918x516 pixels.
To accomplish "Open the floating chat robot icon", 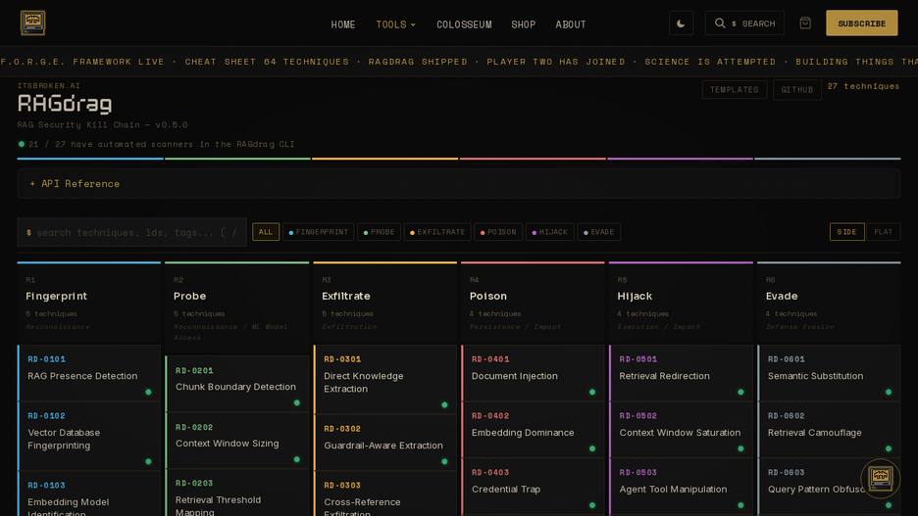I will (x=880, y=478).
